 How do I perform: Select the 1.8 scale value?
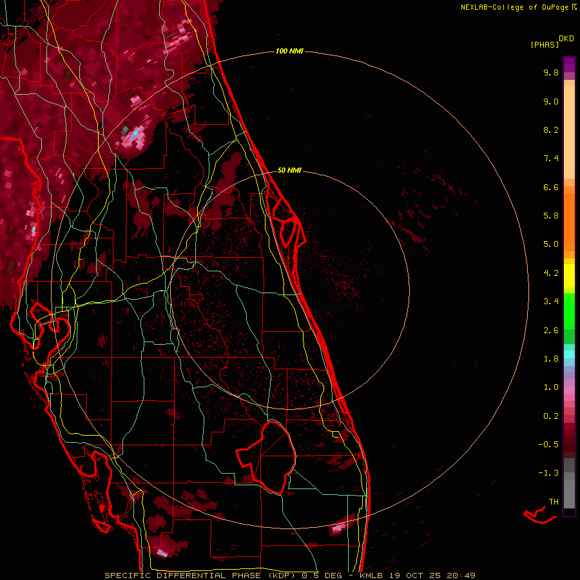pos(551,359)
